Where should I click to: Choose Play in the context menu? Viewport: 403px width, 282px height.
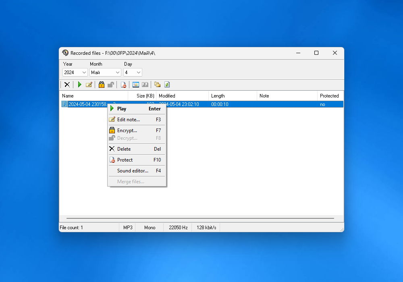(x=137, y=109)
